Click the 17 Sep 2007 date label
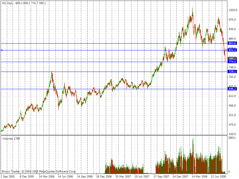This screenshot has width=239, height=179. 161,177
